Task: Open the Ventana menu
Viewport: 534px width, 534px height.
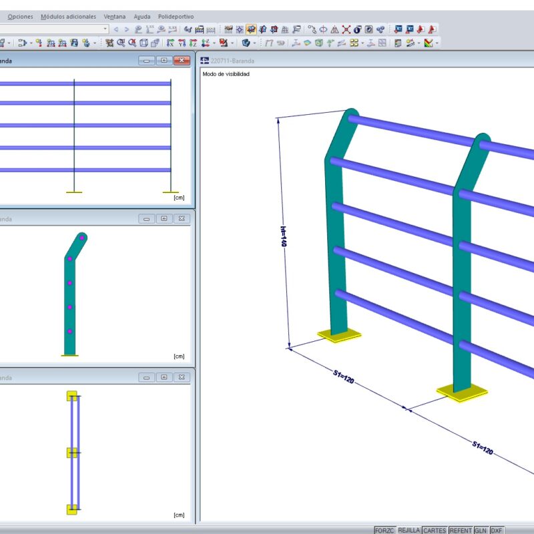Action: click(114, 16)
